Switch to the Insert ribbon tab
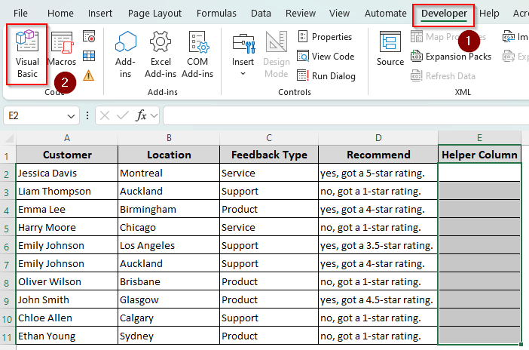This screenshot has height=350, width=529. point(100,13)
